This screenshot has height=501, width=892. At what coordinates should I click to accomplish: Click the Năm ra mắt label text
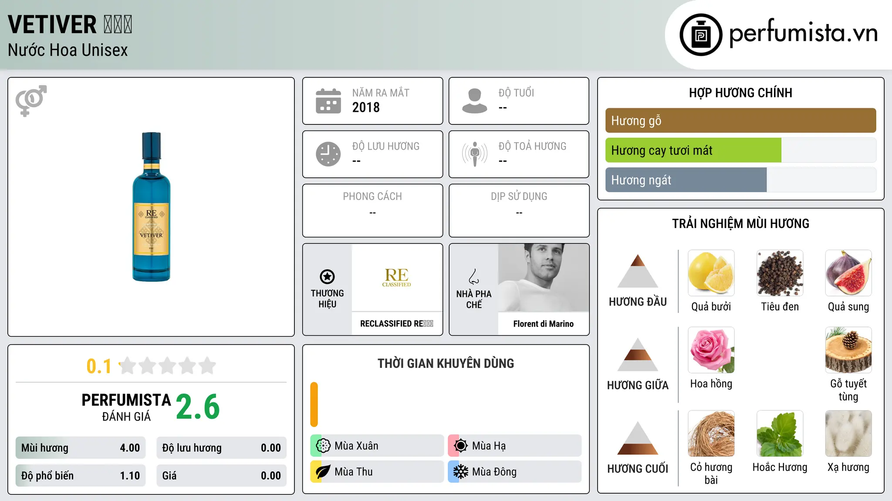381,93
